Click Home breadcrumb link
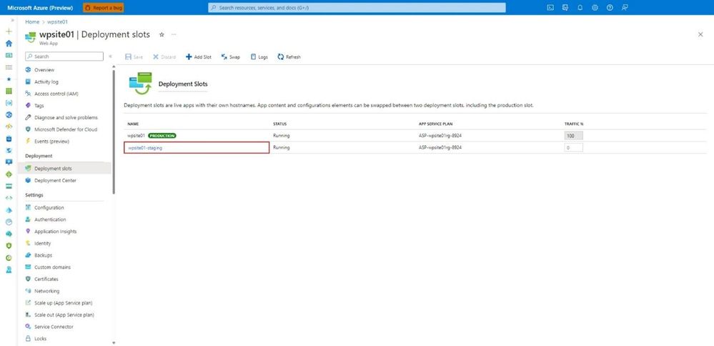Viewport: 714px width, 346px height. 32,22
